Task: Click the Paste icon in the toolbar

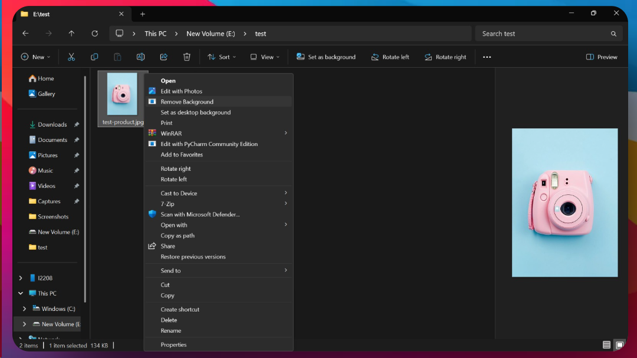Action: [x=117, y=57]
